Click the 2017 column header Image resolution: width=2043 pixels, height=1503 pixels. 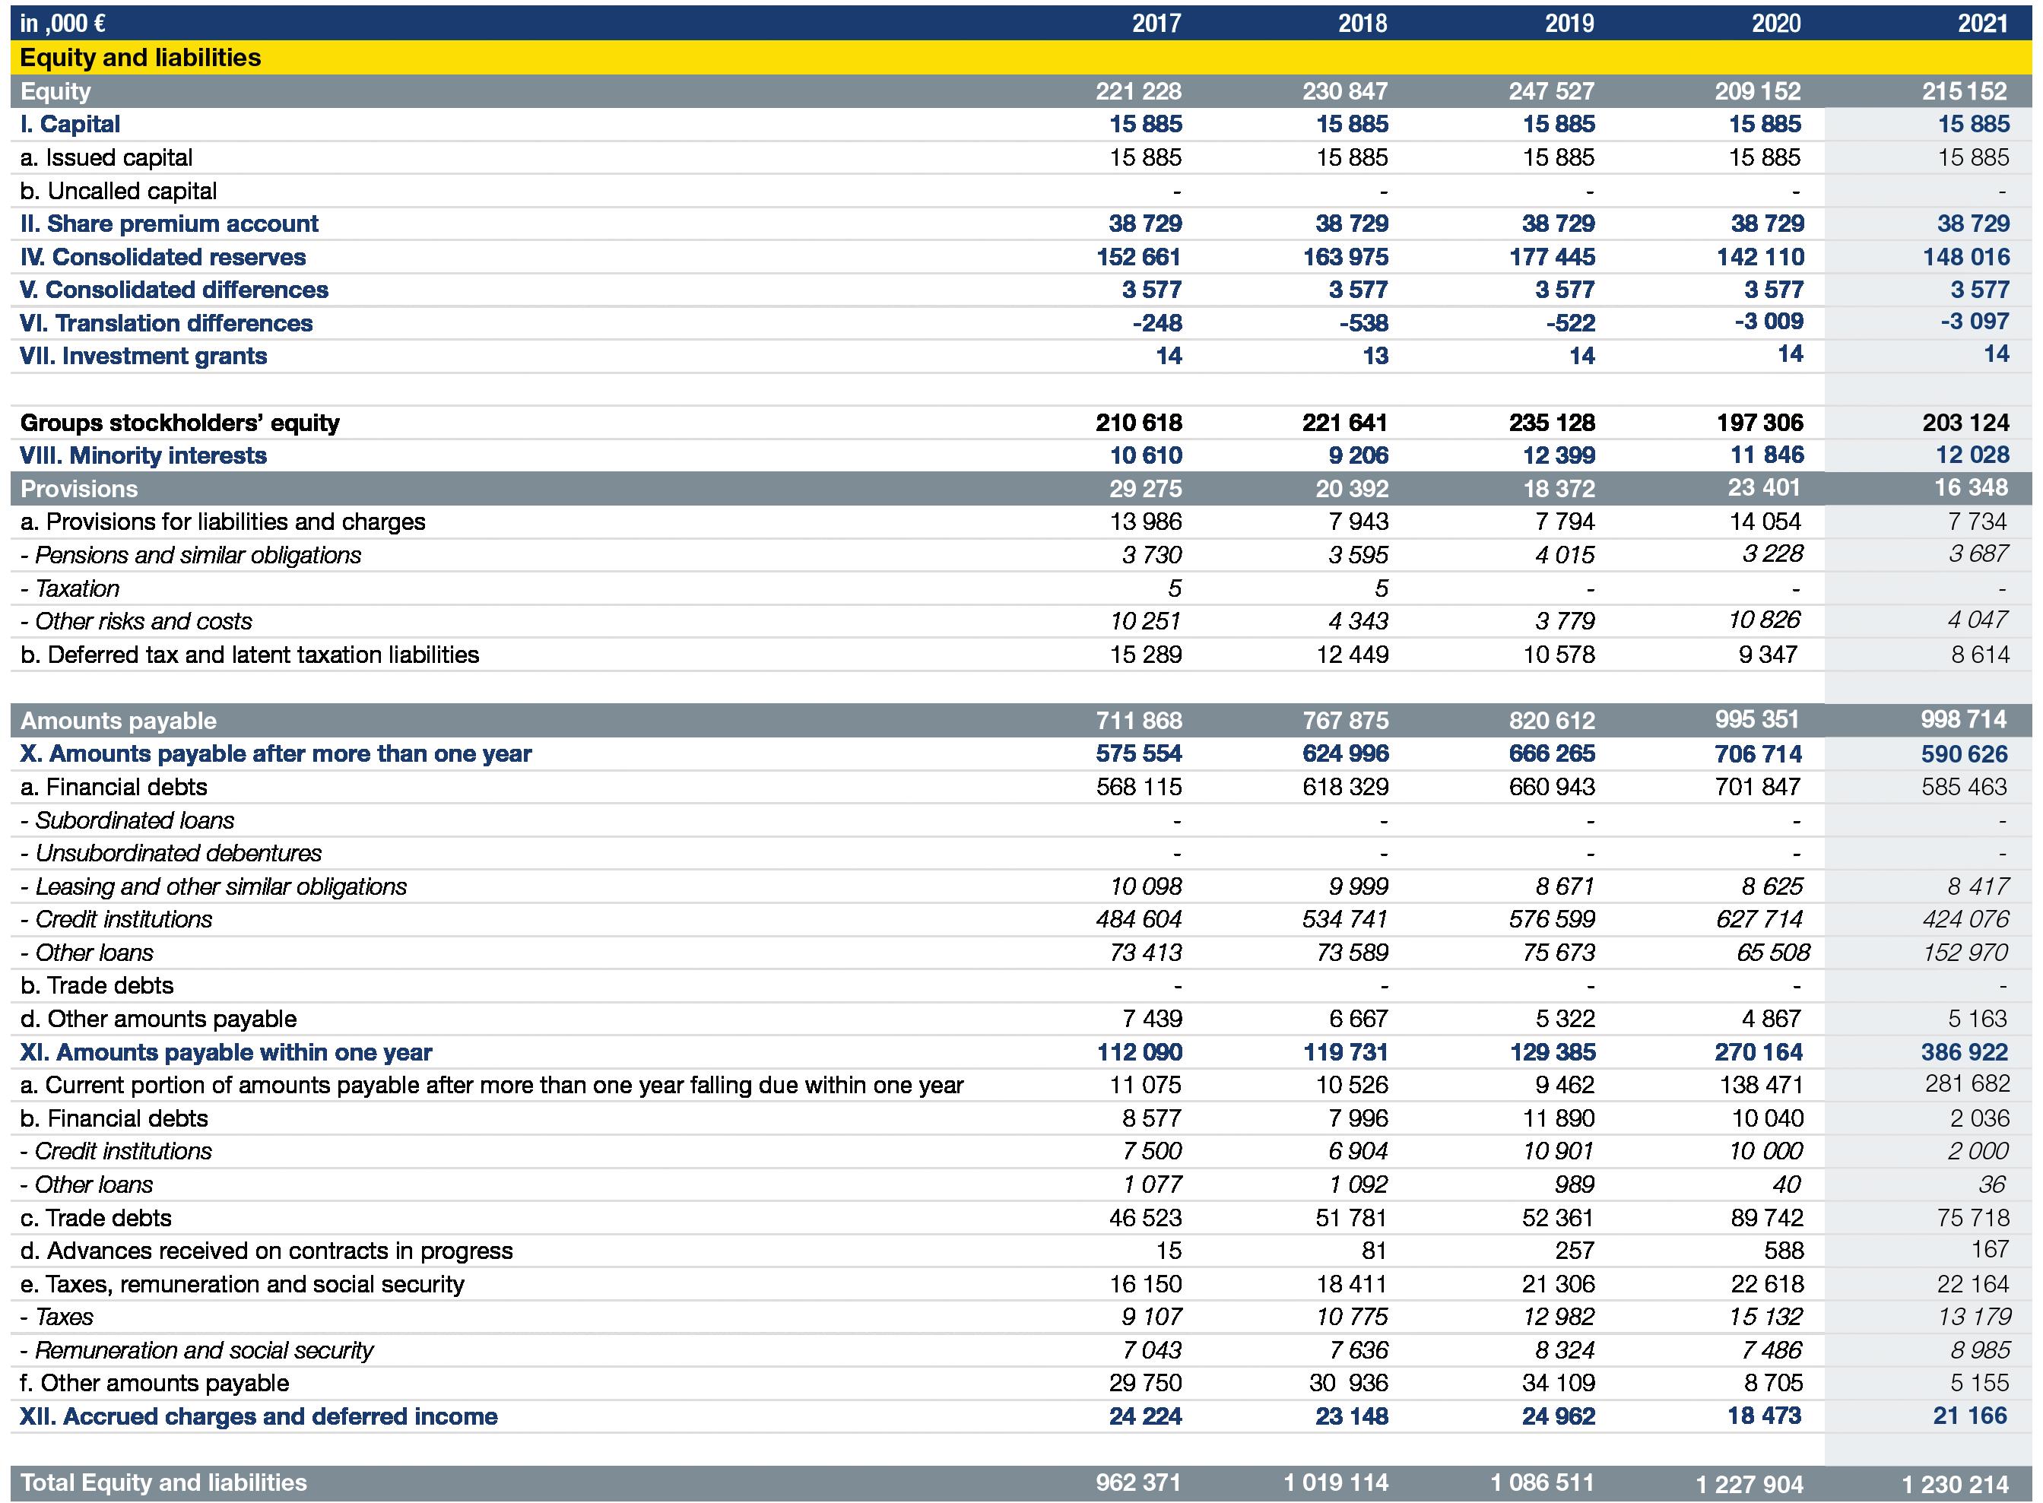(x=1156, y=23)
